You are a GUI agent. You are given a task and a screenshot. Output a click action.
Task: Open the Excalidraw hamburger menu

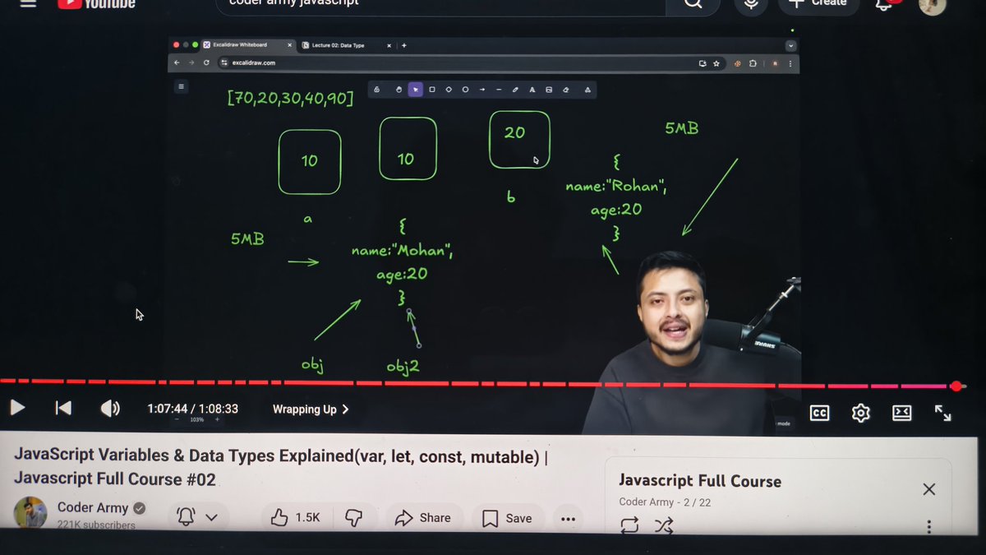181,86
